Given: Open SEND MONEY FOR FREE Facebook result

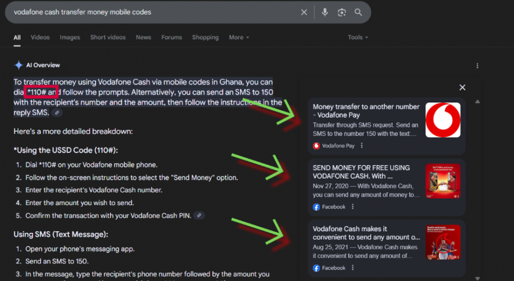Looking at the screenshot, I should pos(362,171).
